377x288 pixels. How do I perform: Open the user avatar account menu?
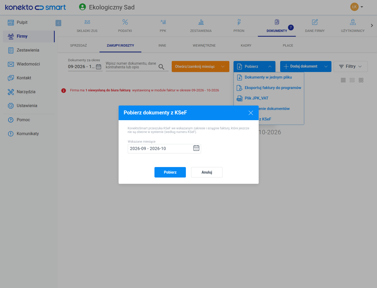[x=357, y=7]
